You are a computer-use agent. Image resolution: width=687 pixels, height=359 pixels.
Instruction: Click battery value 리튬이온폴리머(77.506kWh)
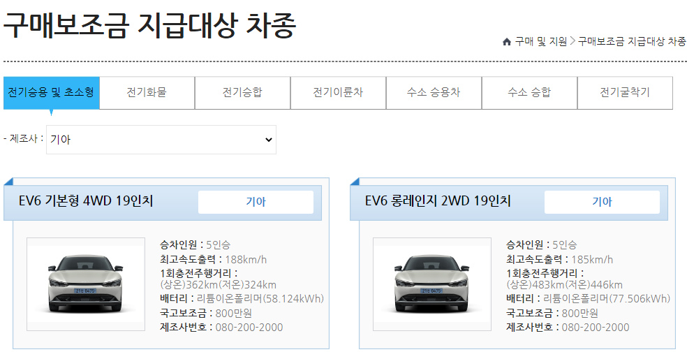coord(607,299)
